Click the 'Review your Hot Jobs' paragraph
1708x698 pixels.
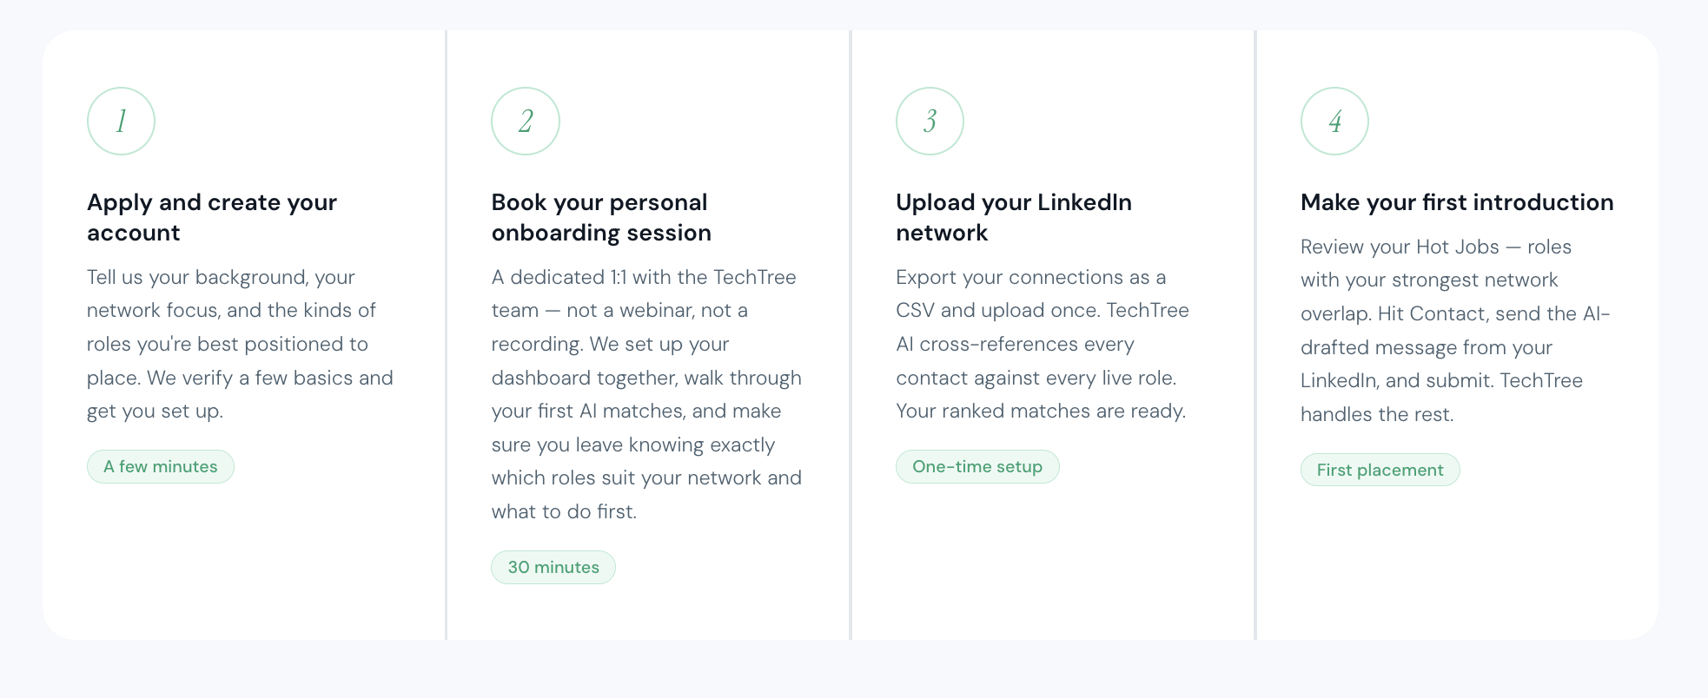coord(1455,330)
